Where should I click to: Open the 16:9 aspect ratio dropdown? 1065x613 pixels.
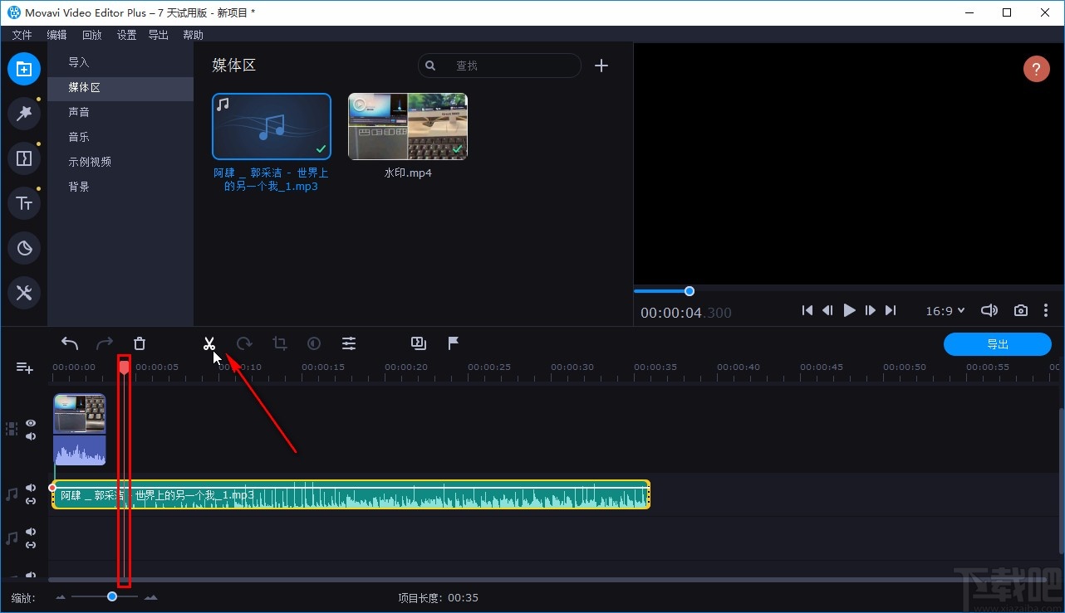(945, 310)
